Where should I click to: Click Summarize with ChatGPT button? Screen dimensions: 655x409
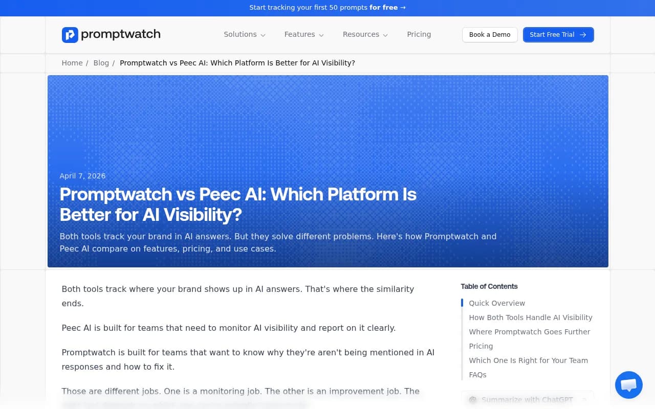pos(528,400)
